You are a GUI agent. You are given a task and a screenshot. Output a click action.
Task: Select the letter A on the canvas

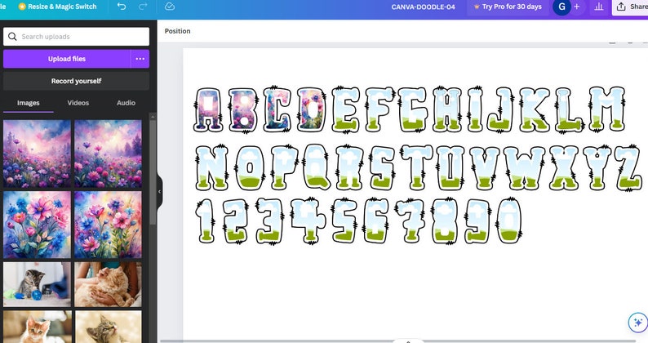click(209, 110)
